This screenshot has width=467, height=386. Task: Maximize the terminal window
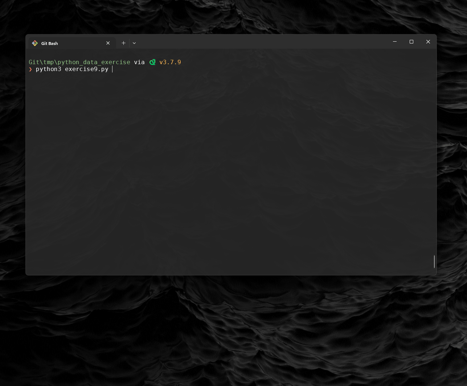coord(411,42)
